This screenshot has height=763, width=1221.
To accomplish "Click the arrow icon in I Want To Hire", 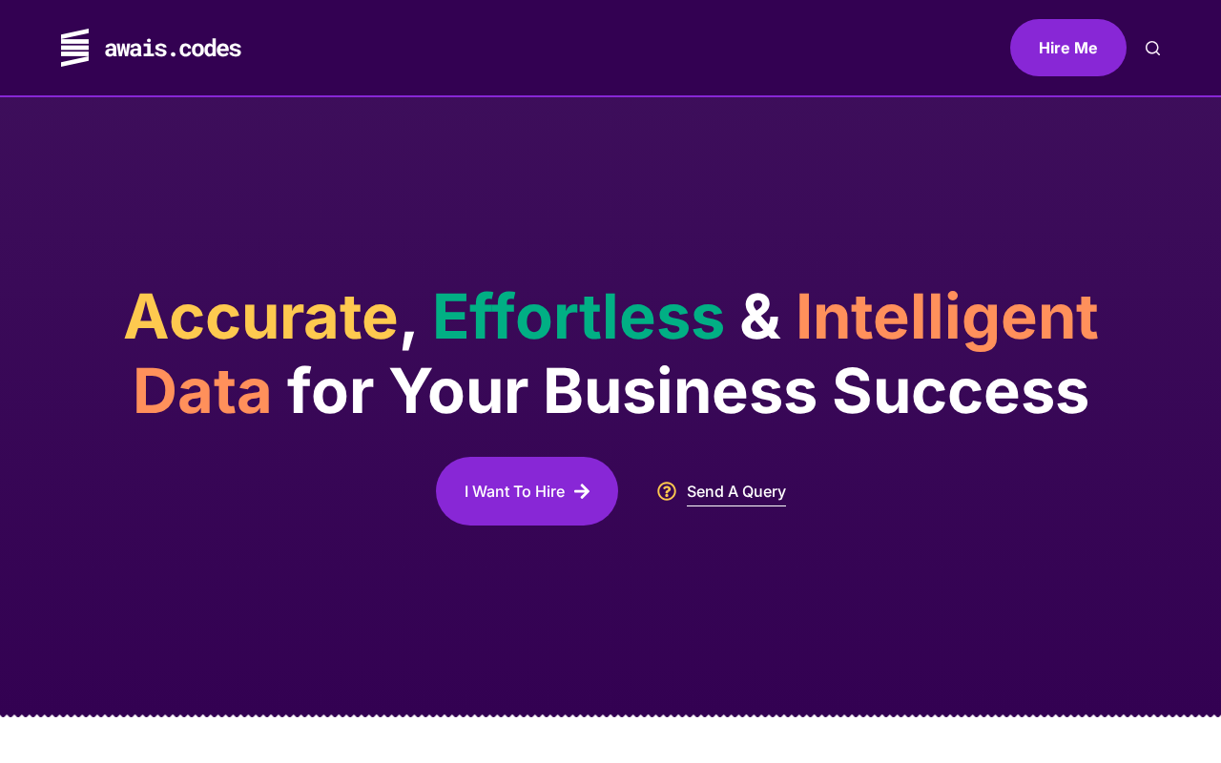I will pyautogui.click(x=582, y=491).
